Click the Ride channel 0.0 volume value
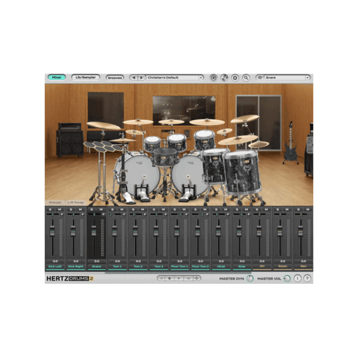358x358 pixels. point(242,261)
